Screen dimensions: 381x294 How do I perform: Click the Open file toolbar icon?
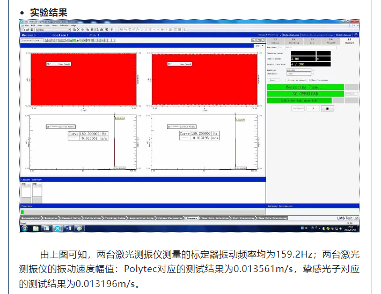point(28,30)
